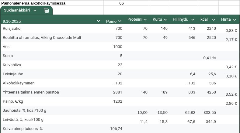Select the Kuivahiiva price cell 0,42 €

point(231,67)
